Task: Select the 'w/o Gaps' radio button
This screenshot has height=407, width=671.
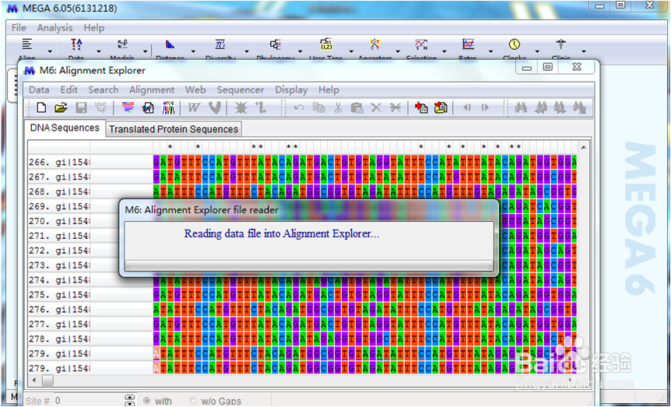Action: click(193, 401)
